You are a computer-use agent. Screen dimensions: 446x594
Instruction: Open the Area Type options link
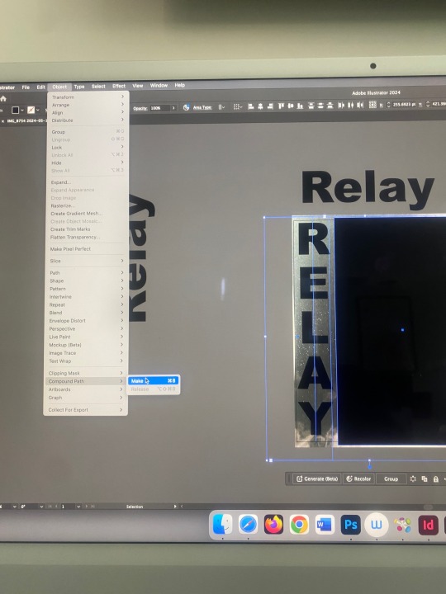[x=202, y=107]
